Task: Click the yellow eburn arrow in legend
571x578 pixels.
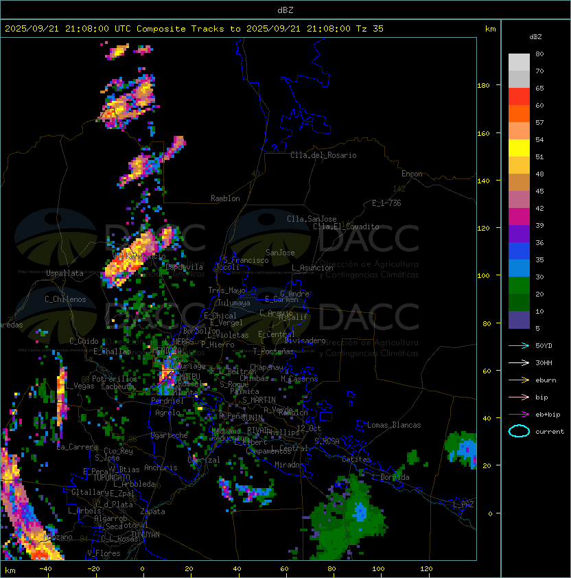Action: 519,380
